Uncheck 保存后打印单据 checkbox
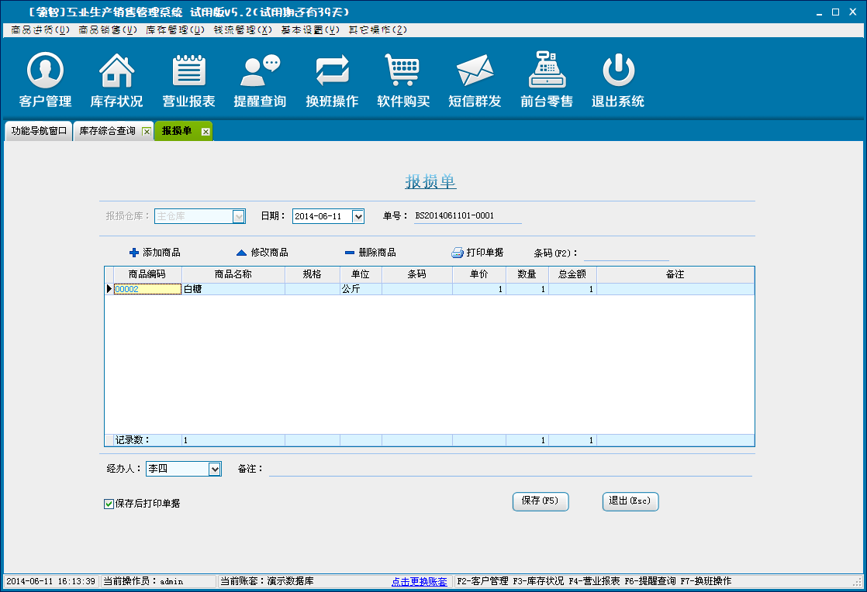The image size is (867, 592). click(x=109, y=504)
